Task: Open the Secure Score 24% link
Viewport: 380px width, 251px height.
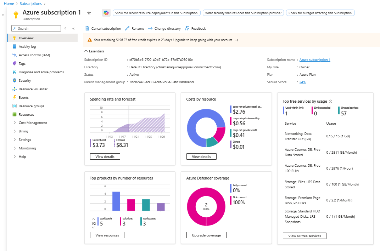Action: point(302,82)
